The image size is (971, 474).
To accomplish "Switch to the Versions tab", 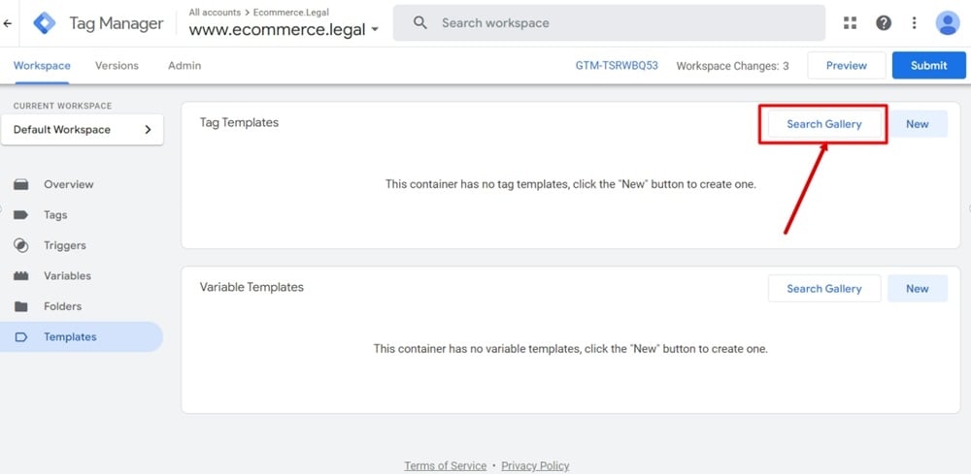I will point(117,66).
